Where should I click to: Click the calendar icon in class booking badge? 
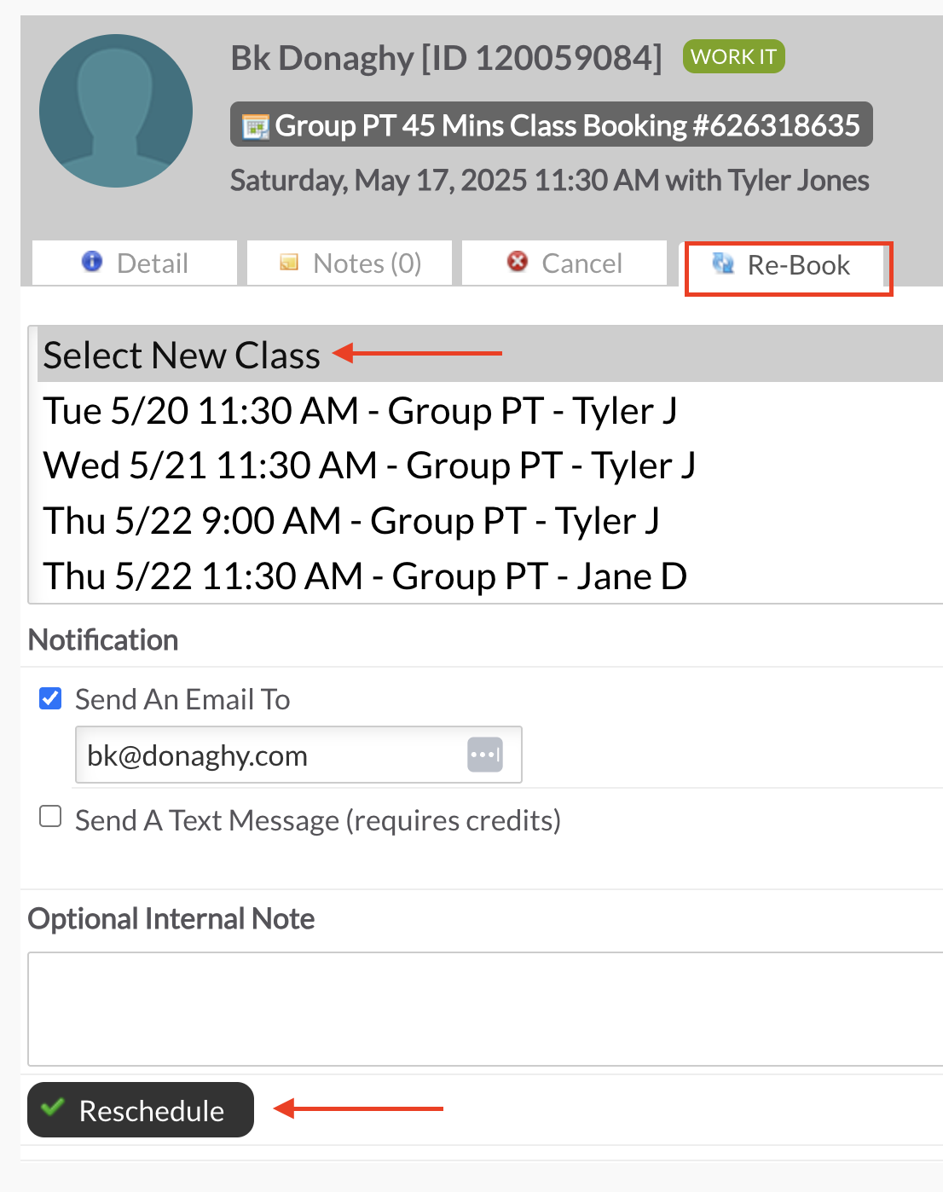tap(255, 127)
